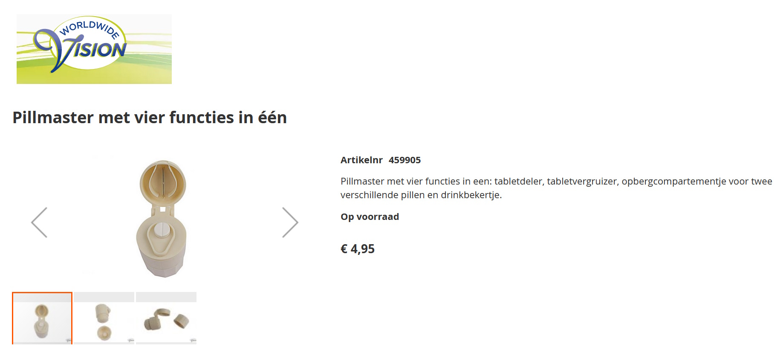Select the article number 459905
Screen dimensions: 783x358
tap(405, 160)
